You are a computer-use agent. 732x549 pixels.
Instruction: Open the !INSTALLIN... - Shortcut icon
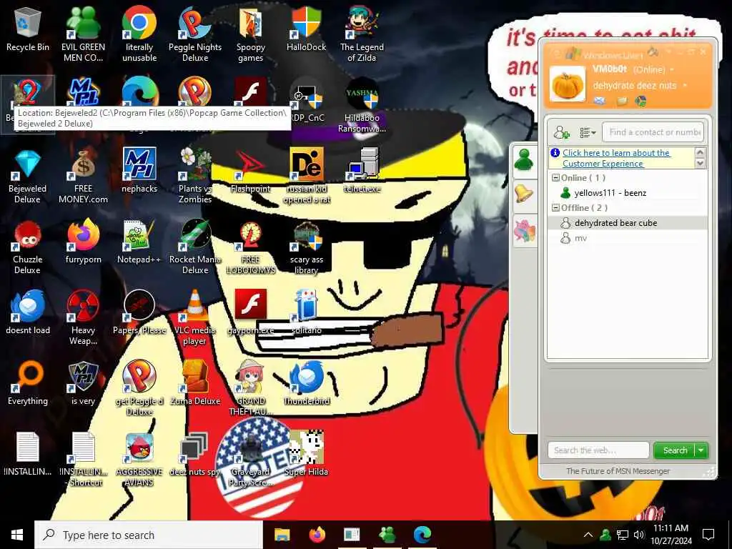point(83,460)
